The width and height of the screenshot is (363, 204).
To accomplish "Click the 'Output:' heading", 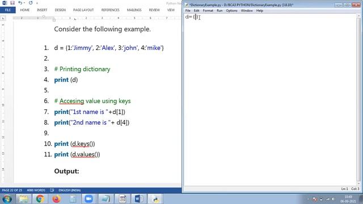I will [67, 171].
